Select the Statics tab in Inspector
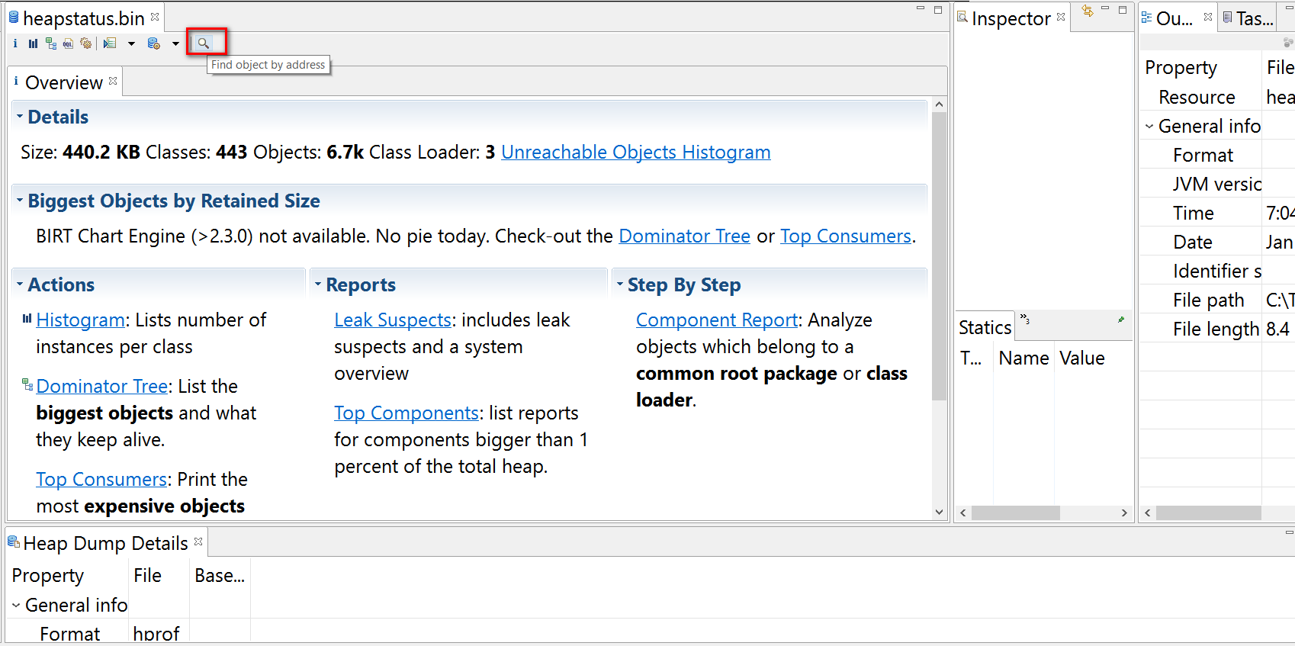This screenshot has height=646, width=1295. click(985, 327)
